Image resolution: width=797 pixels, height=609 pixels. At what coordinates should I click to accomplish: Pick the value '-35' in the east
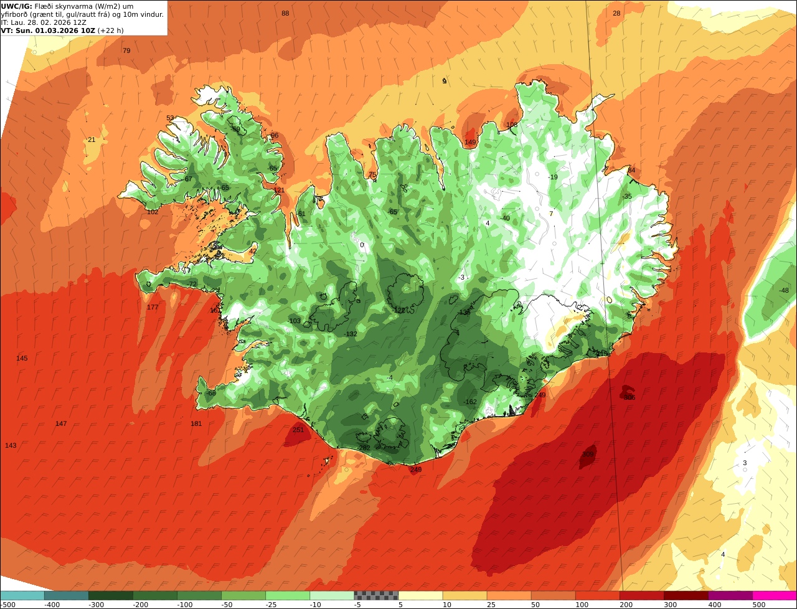click(x=626, y=196)
